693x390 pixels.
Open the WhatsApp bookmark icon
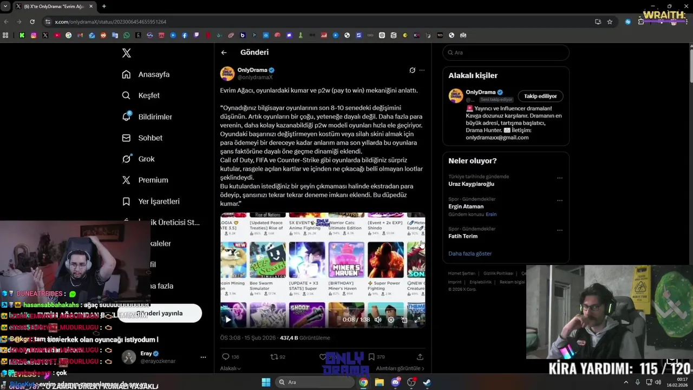127,35
